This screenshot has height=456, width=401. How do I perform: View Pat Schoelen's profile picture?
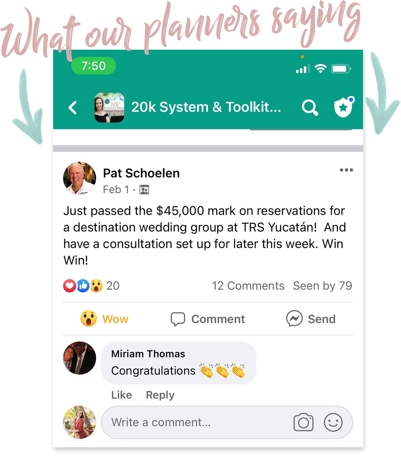80,178
